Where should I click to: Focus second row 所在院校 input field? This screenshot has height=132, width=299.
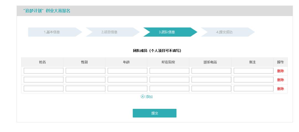tap(169, 80)
